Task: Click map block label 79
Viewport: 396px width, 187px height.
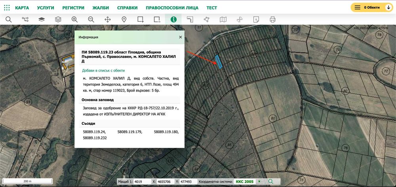Action: point(338,49)
